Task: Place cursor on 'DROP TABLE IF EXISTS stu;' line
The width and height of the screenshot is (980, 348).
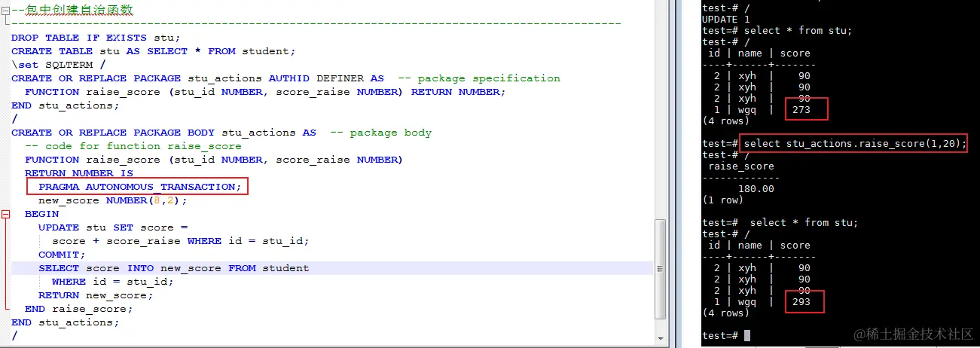Action: (96, 38)
